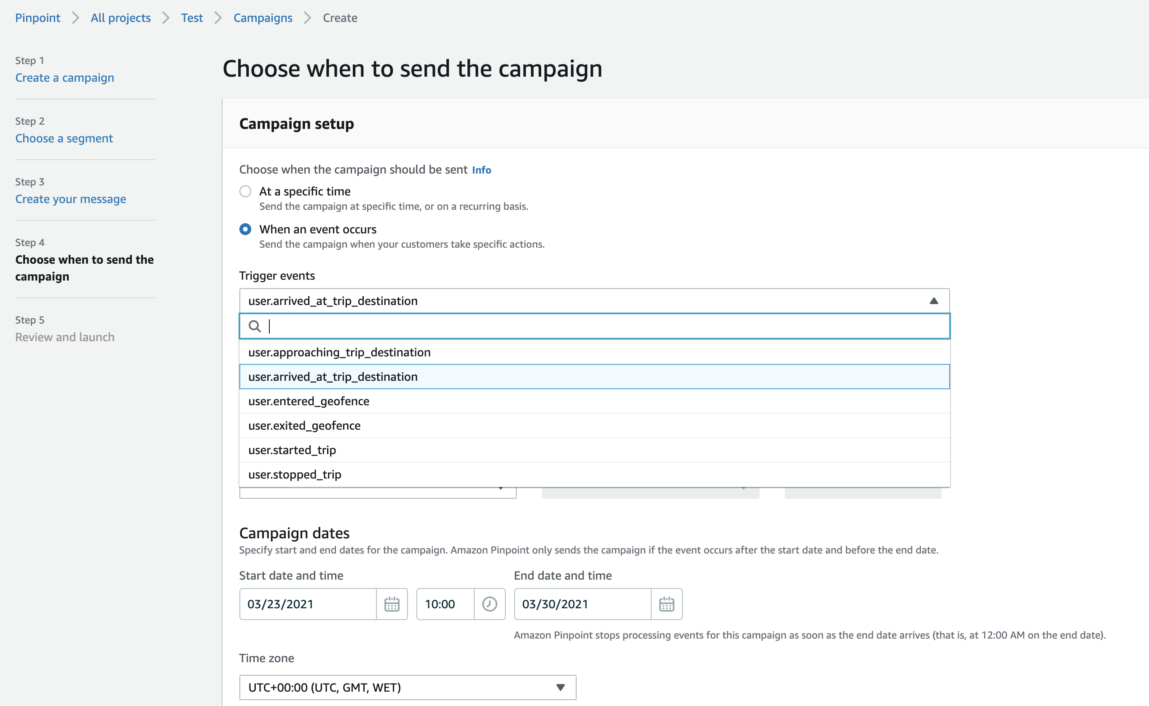Click the start date field showing 03/23/2021
1149x706 pixels.
point(308,604)
